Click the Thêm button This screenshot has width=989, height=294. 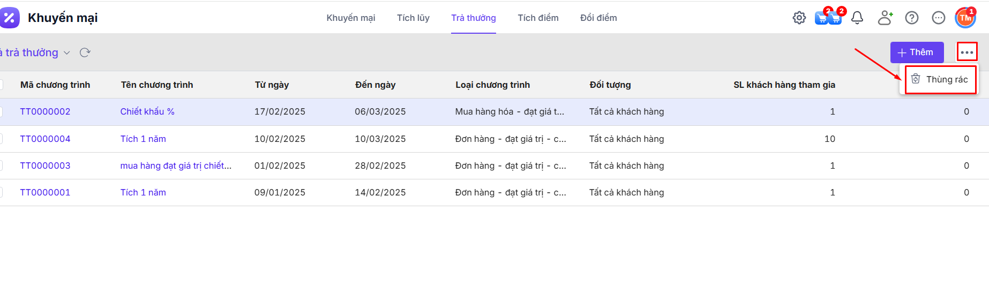(x=916, y=52)
